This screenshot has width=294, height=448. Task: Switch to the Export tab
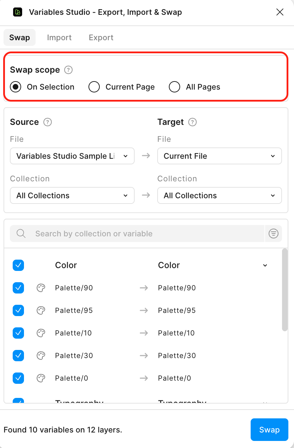tap(101, 37)
